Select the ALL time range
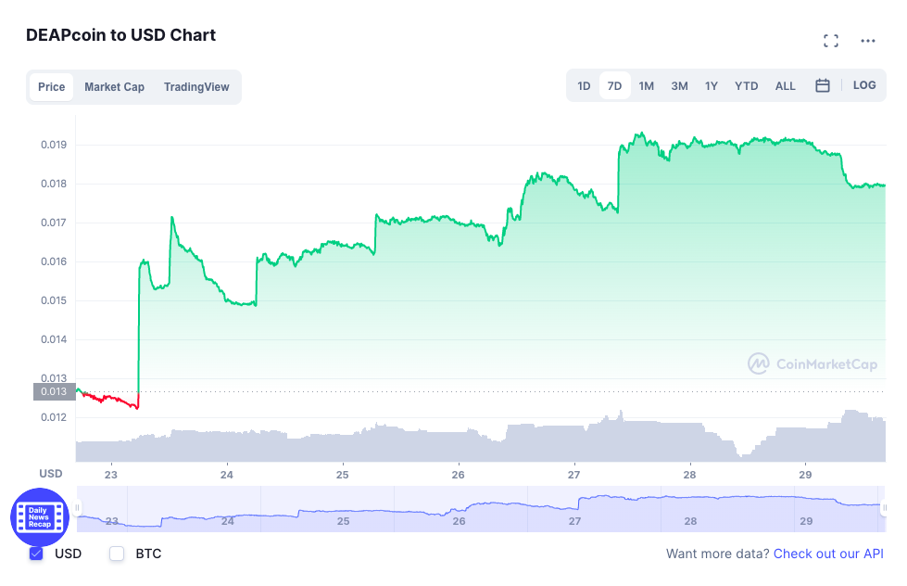The width and height of the screenshot is (907, 586). tap(785, 85)
